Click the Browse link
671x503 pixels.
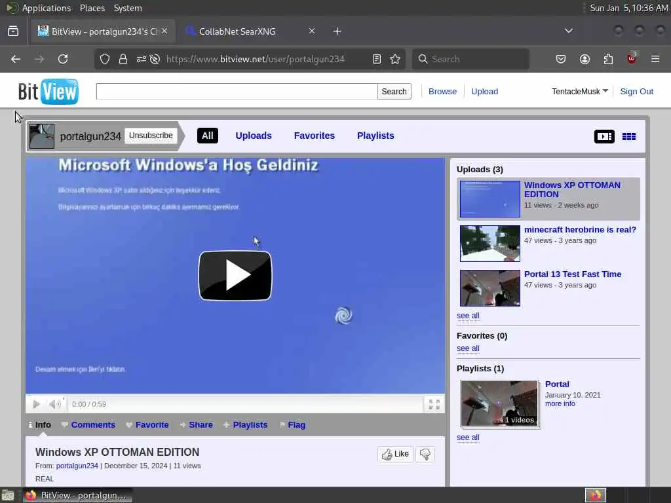pyautogui.click(x=442, y=92)
